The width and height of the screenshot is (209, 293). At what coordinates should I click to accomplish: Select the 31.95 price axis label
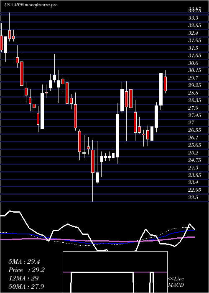[x=195, y=41]
